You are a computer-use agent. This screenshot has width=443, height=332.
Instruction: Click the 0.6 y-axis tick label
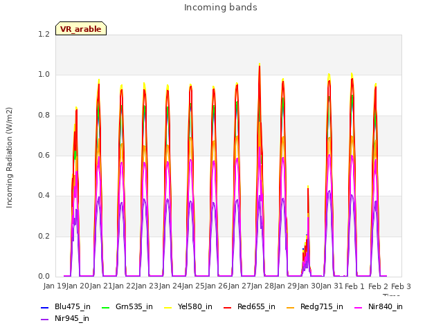[x=44, y=155]
